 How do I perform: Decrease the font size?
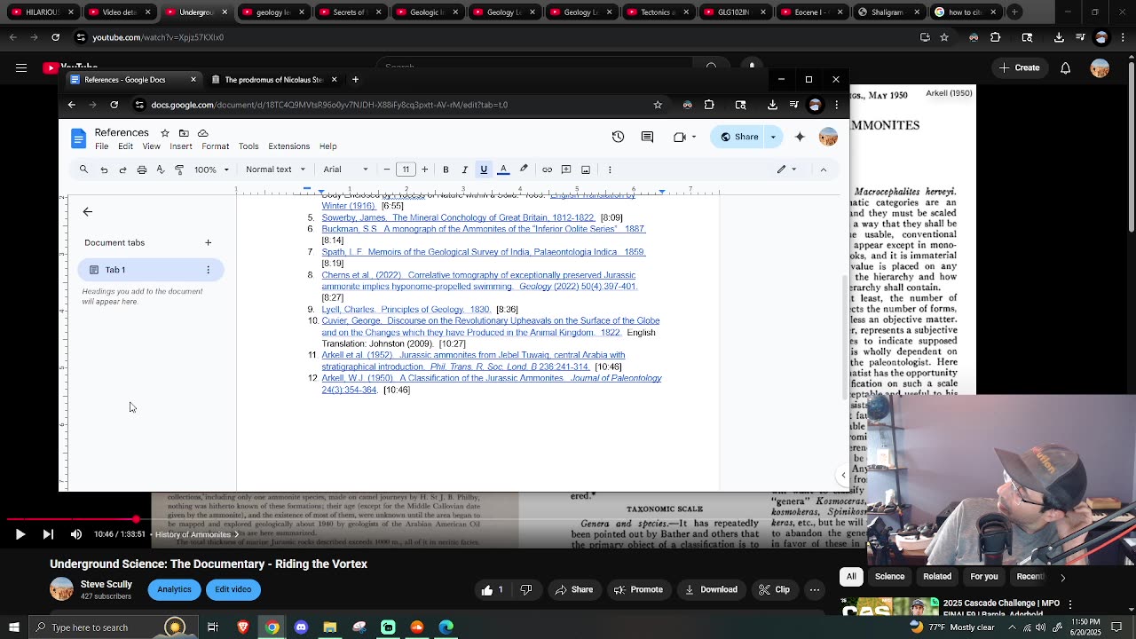(x=387, y=170)
